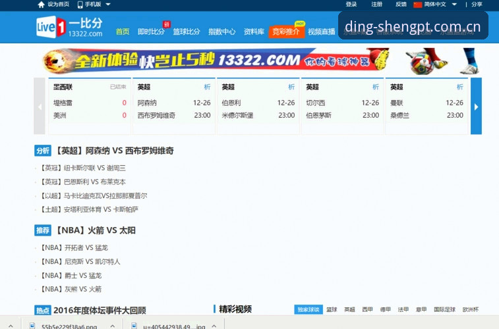Click the JPG file type icon
Image resolution: width=499 pixels, height=329 pixels.
click(134, 326)
